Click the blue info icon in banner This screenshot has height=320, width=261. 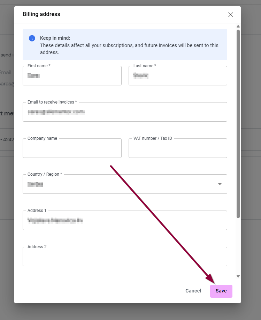(x=32, y=38)
